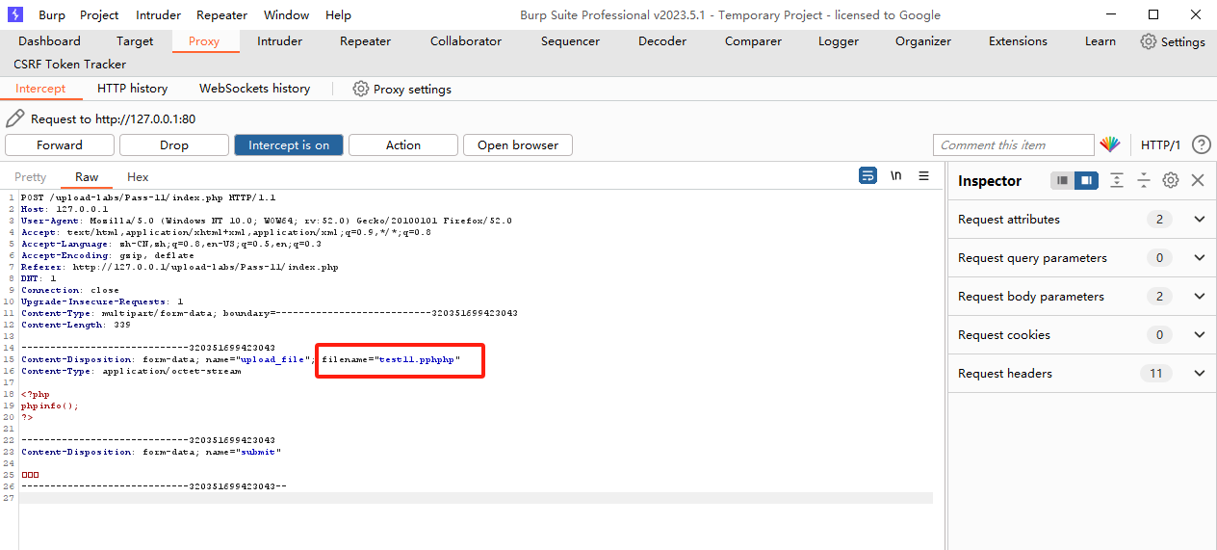Image resolution: width=1217 pixels, height=550 pixels.
Task: Switch to the Organizer tab
Action: 922,41
